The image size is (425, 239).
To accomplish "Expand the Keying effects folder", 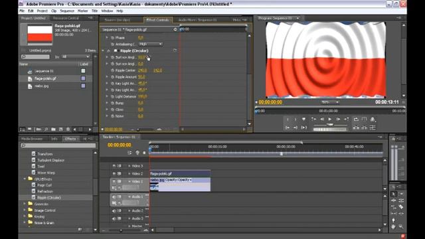I will (x=25, y=216).
